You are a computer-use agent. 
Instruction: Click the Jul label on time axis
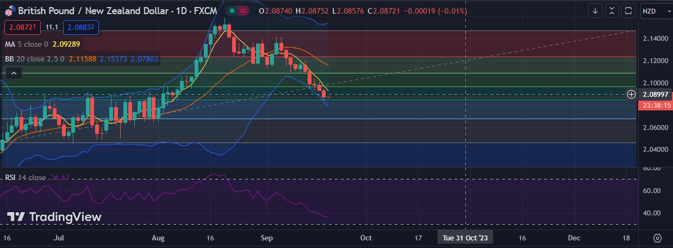click(60, 238)
